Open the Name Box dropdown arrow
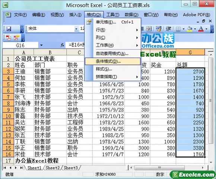The width and height of the screenshot is (216, 179). [41, 45]
